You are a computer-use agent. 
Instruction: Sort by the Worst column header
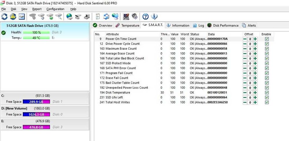click(x=185, y=34)
